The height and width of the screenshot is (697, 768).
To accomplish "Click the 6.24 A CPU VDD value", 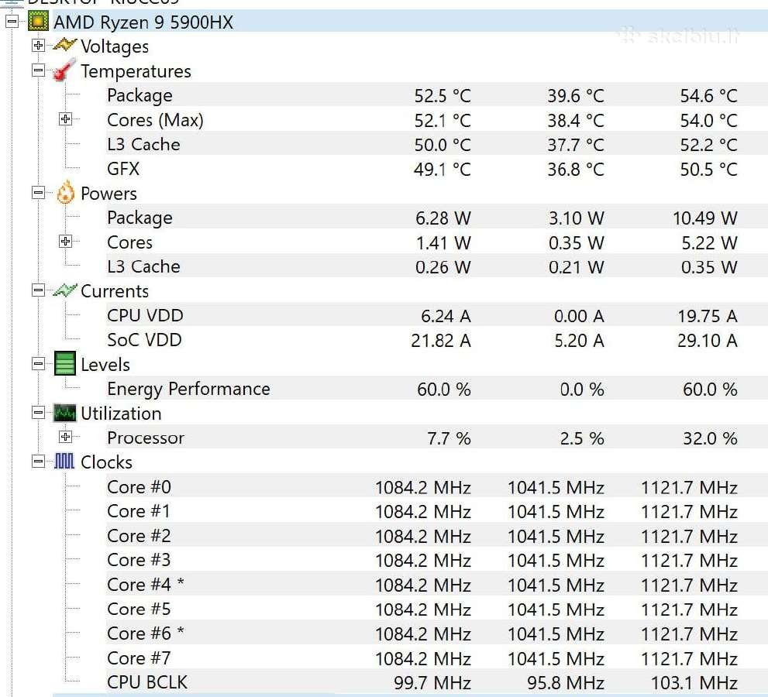I will point(446,316).
